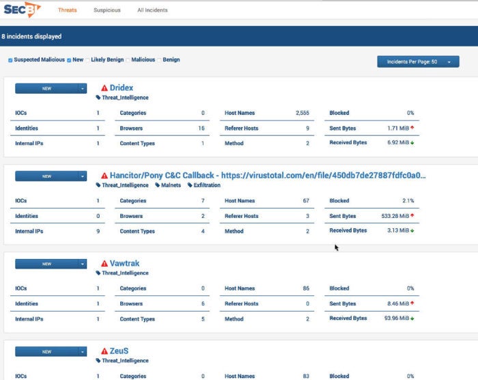Open the ZeuS incident link

(119, 351)
